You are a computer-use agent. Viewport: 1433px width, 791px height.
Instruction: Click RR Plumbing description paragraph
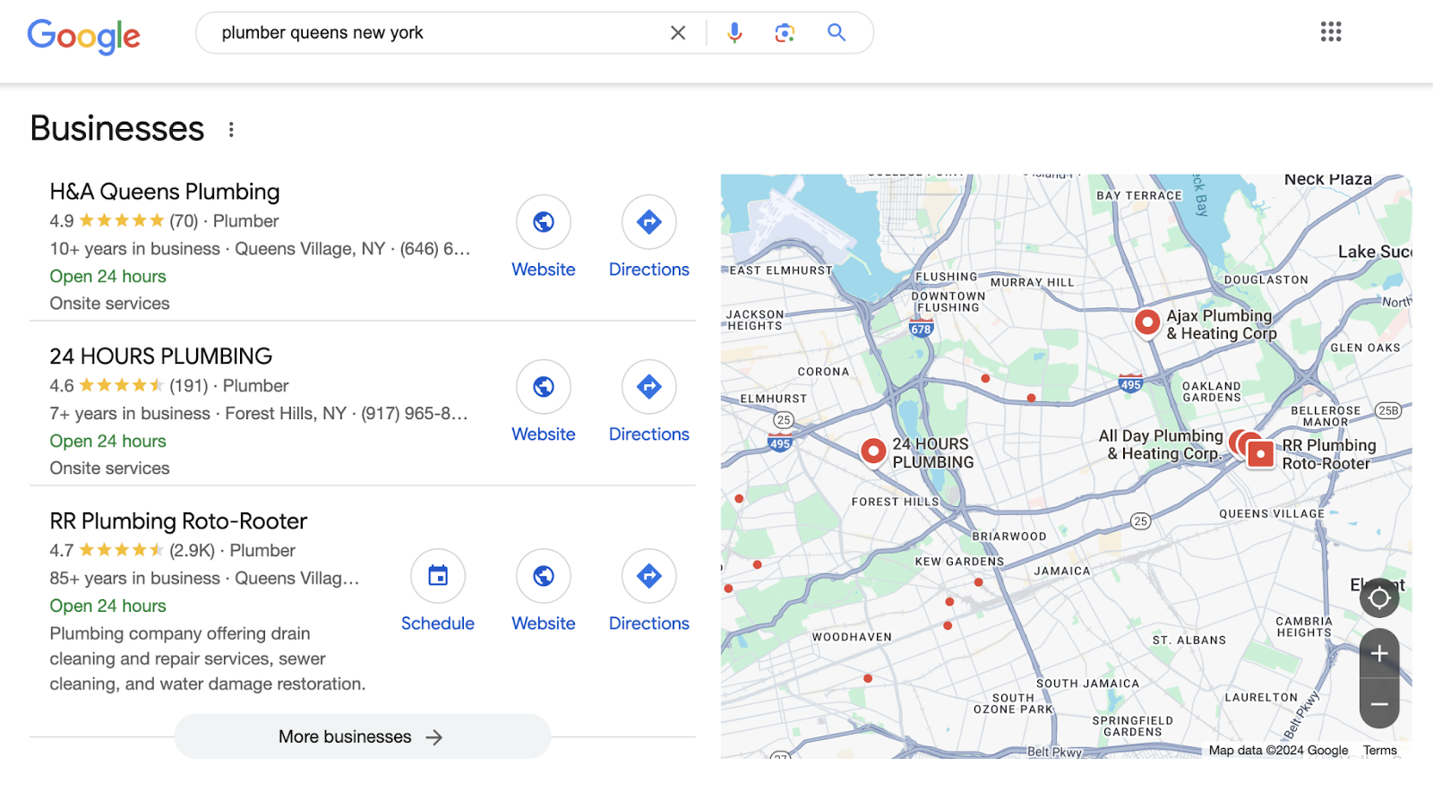click(x=208, y=658)
